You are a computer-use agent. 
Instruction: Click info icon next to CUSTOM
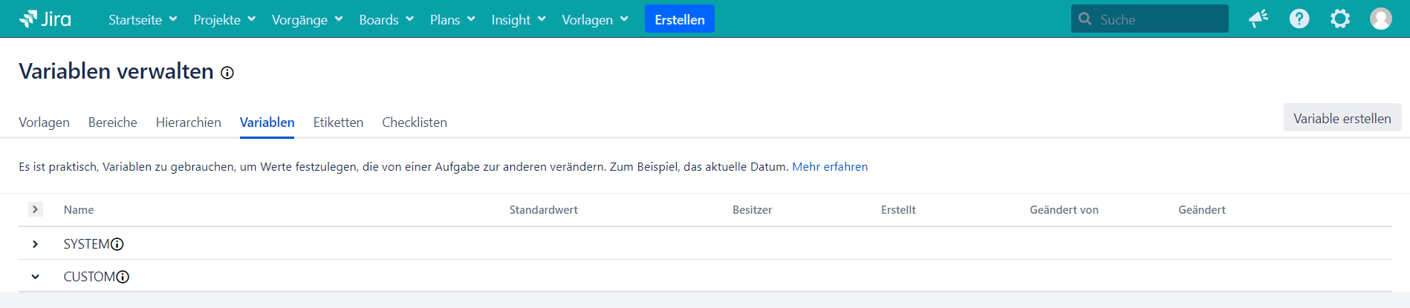(x=123, y=277)
